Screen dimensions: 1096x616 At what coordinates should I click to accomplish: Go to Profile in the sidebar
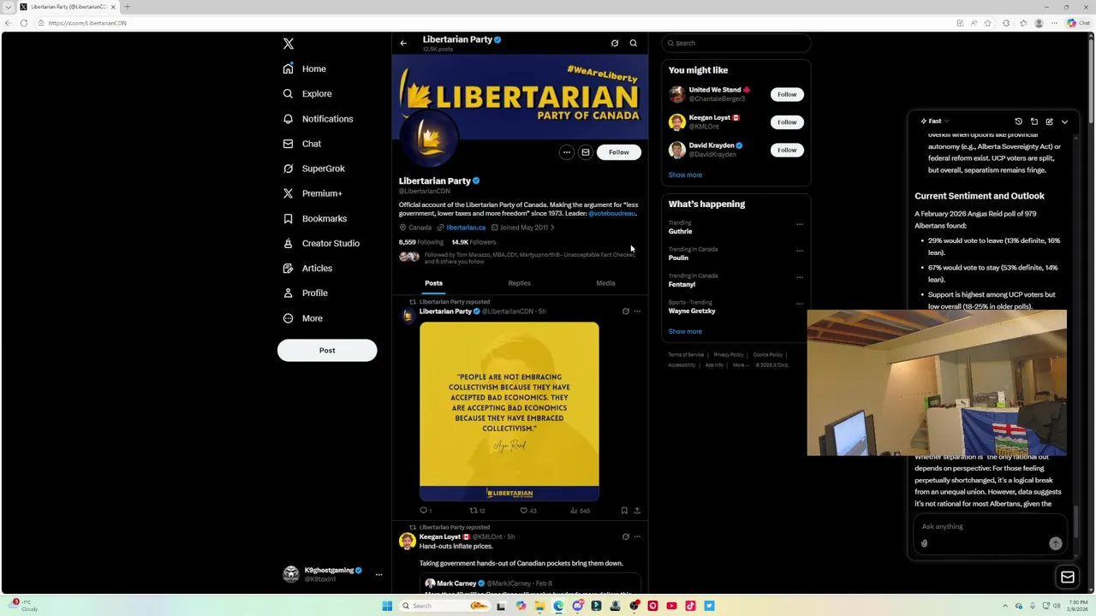coord(306,293)
